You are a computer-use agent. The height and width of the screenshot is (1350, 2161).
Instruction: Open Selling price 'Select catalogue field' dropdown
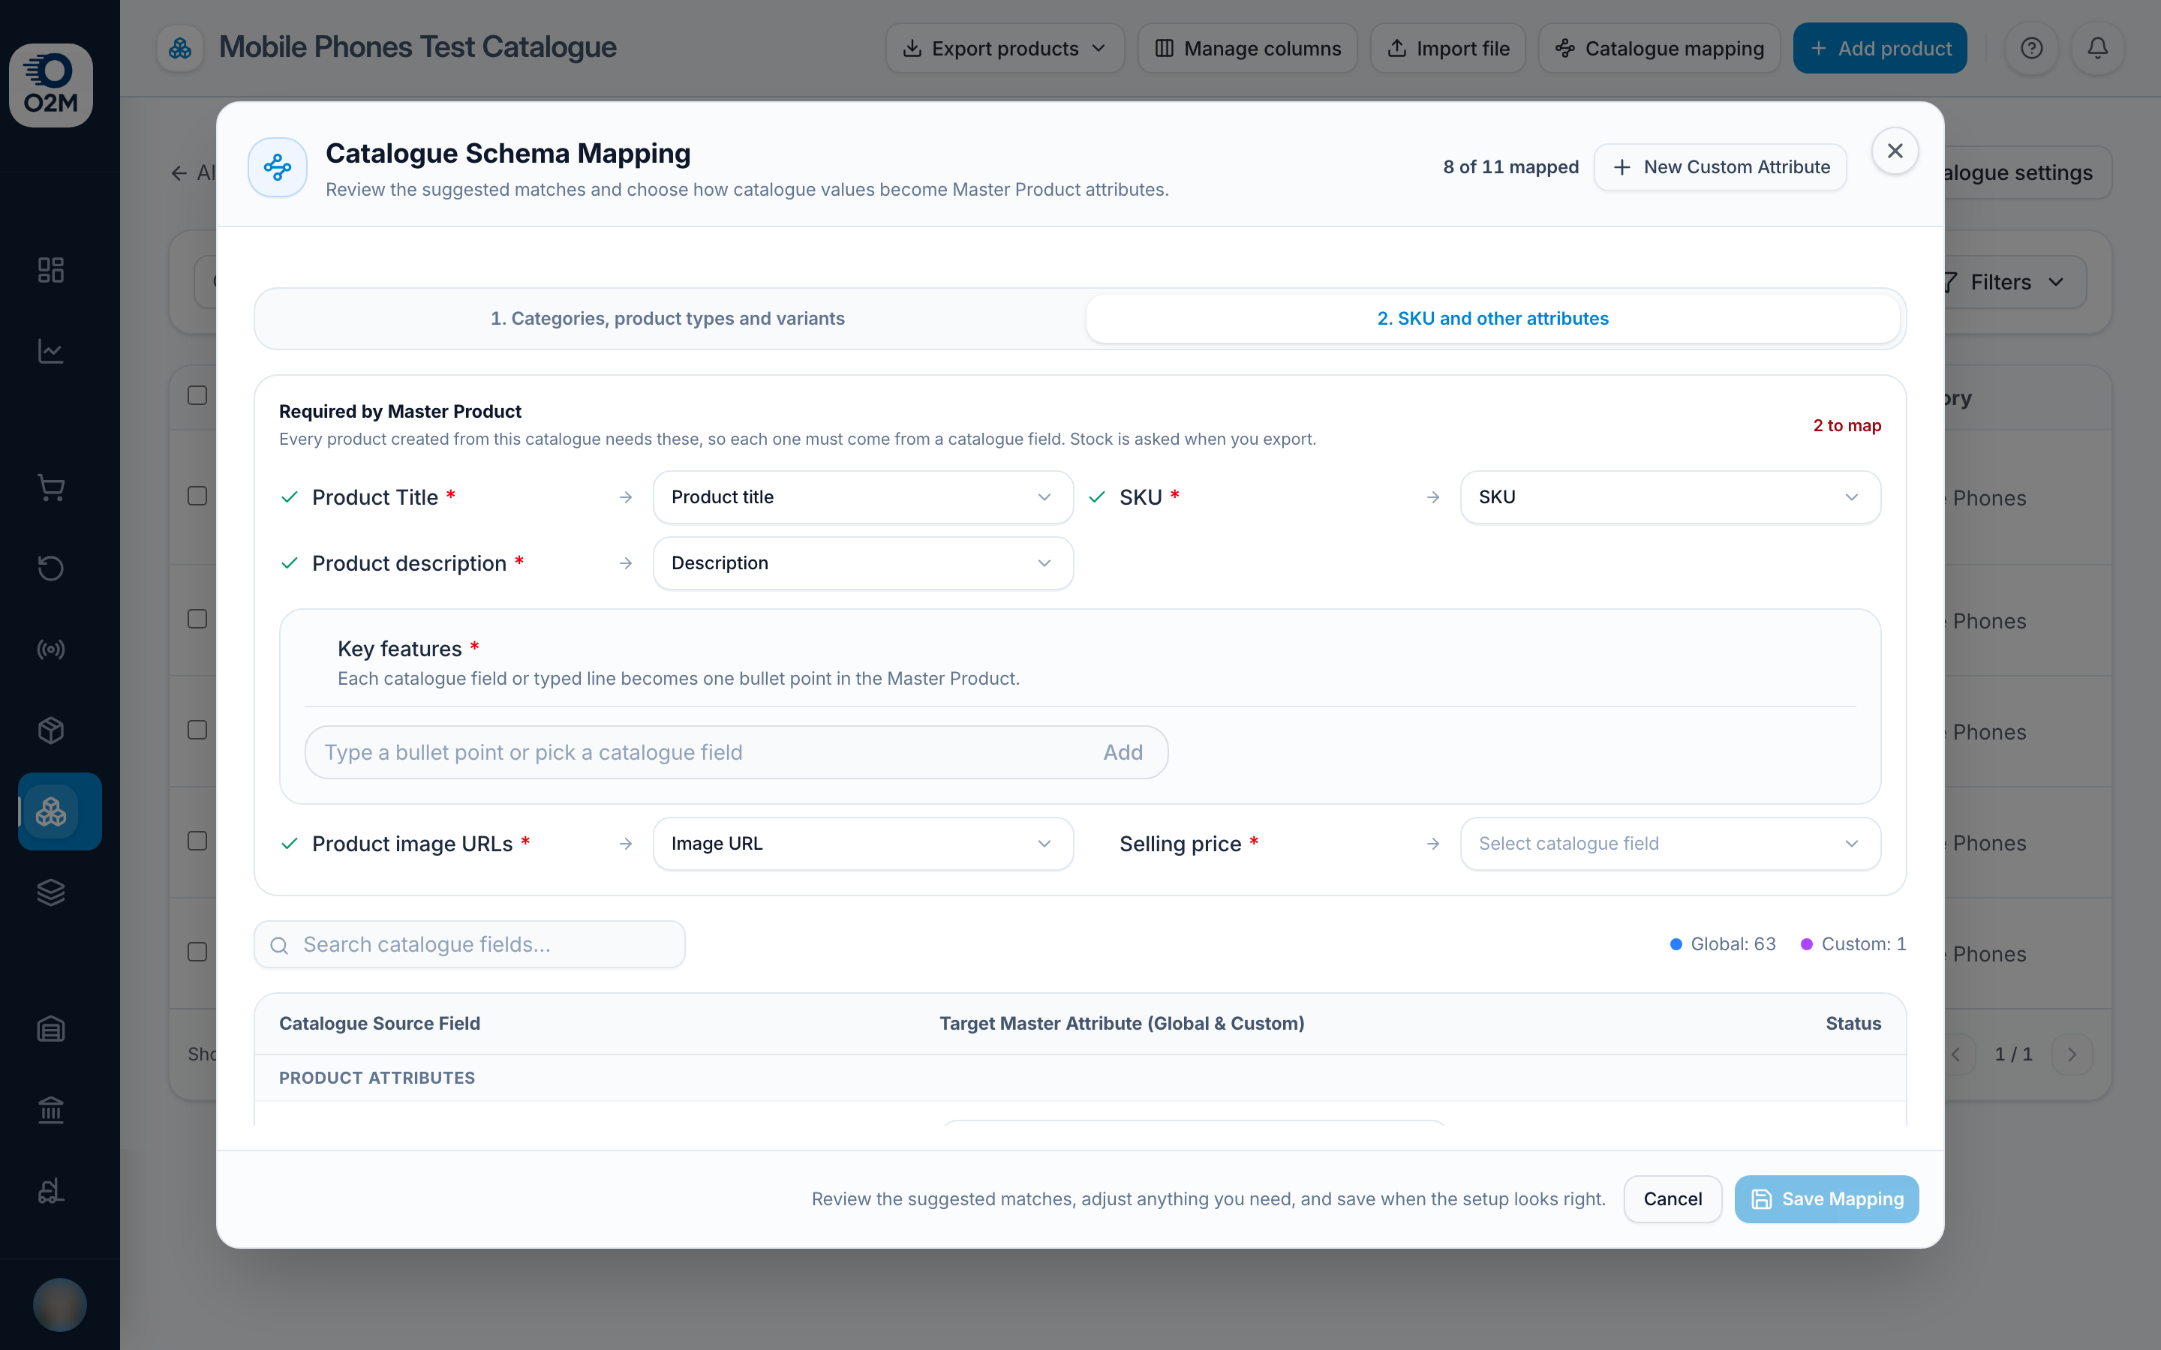tap(1670, 844)
